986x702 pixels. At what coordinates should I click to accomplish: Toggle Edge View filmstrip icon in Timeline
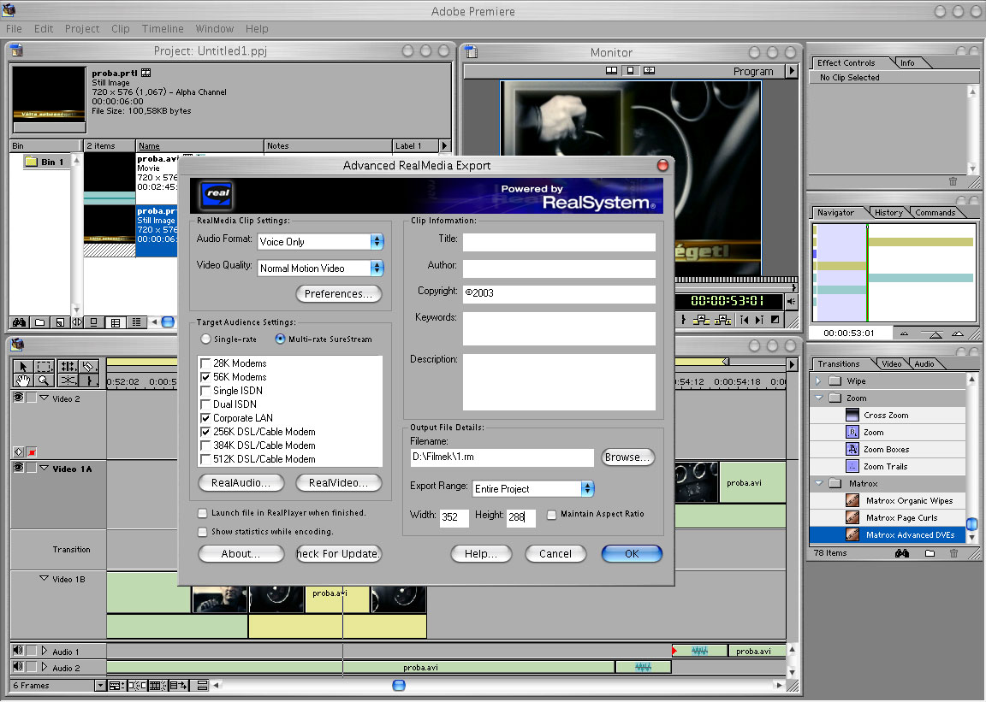point(157,685)
